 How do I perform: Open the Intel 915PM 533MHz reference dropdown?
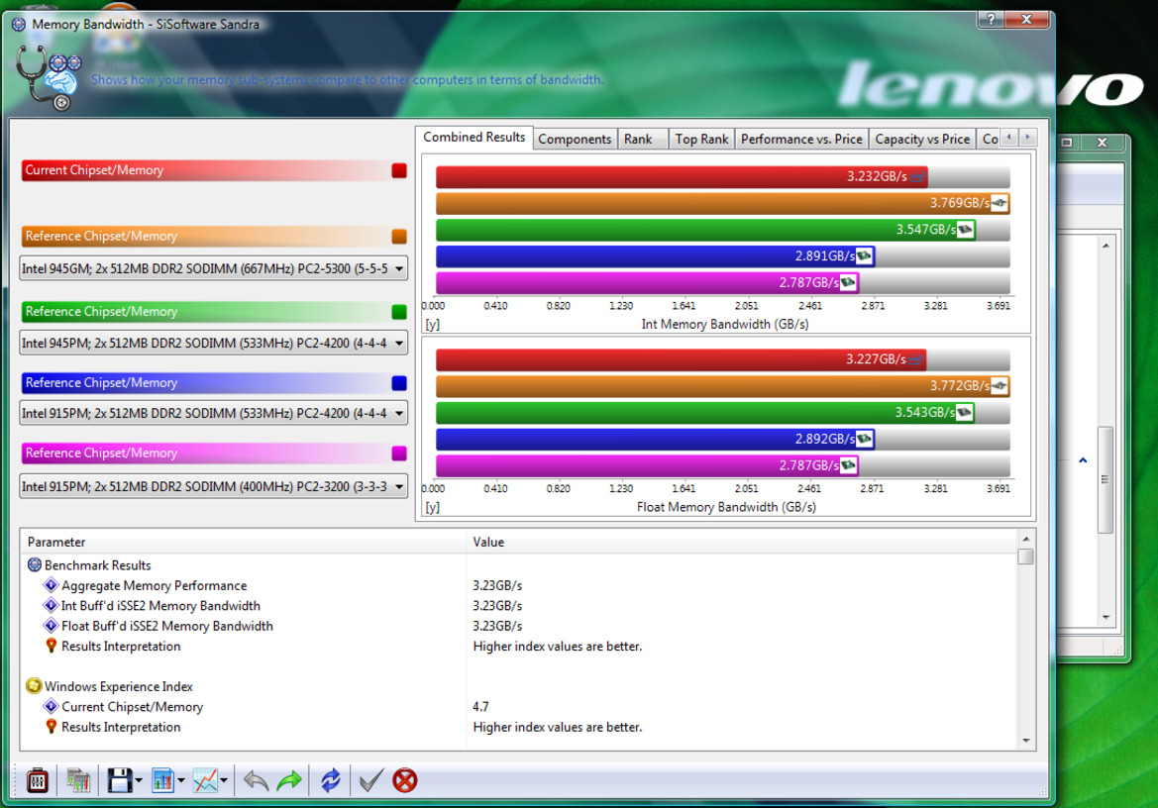click(213, 413)
